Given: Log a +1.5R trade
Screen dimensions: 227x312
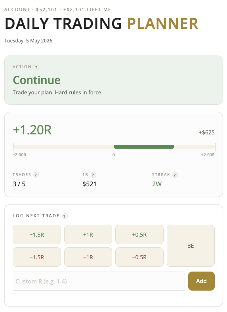Looking at the screenshot, I should (x=37, y=235).
